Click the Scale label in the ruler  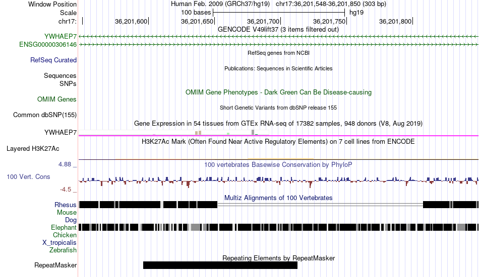[68, 13]
